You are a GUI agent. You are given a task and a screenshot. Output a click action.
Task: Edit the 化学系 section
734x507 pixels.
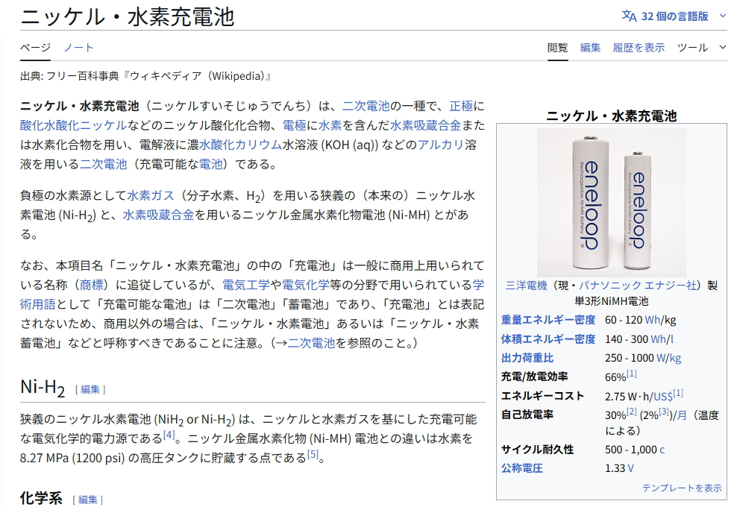point(88,500)
